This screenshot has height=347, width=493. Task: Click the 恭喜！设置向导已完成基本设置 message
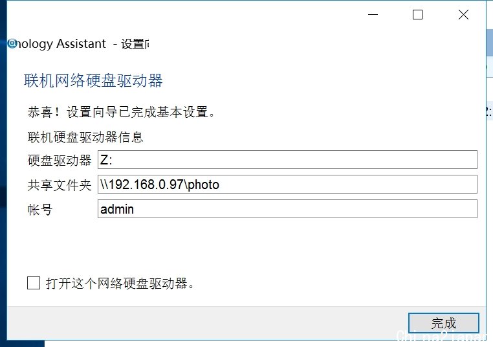pyautogui.click(x=121, y=112)
